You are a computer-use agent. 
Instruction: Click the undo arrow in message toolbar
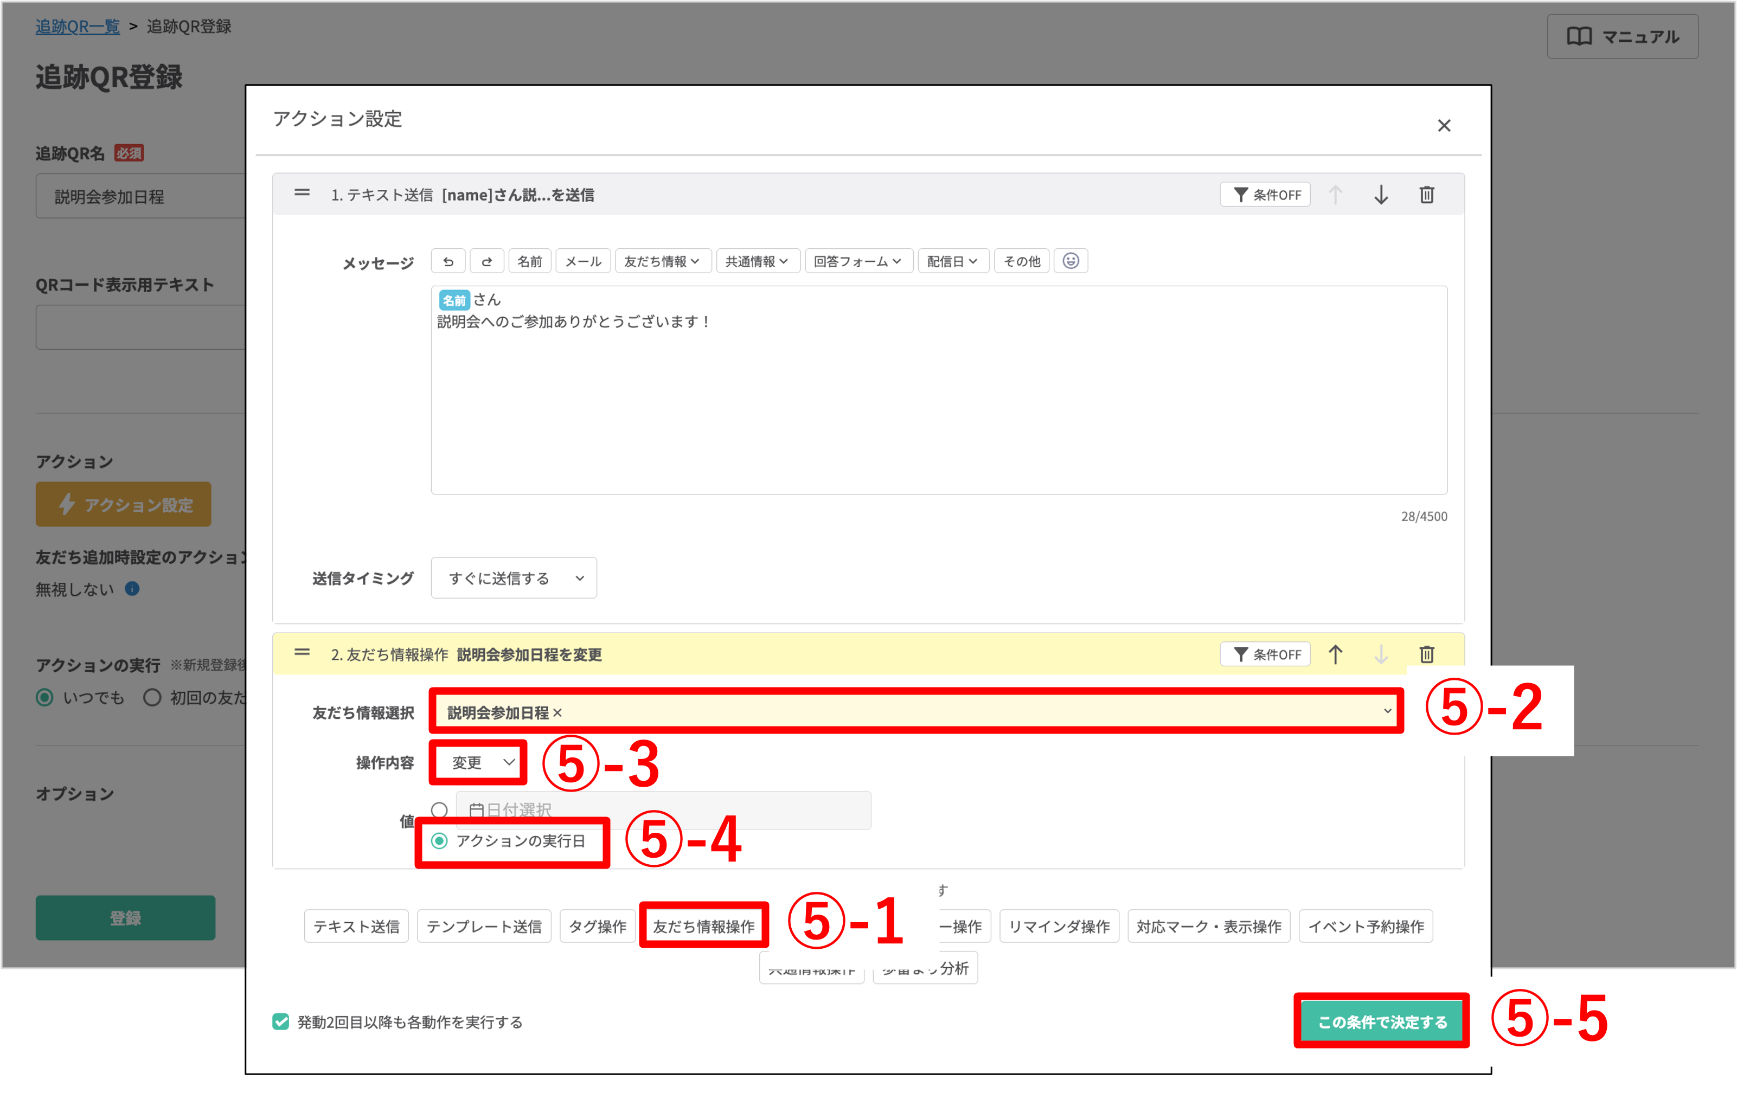point(448,261)
